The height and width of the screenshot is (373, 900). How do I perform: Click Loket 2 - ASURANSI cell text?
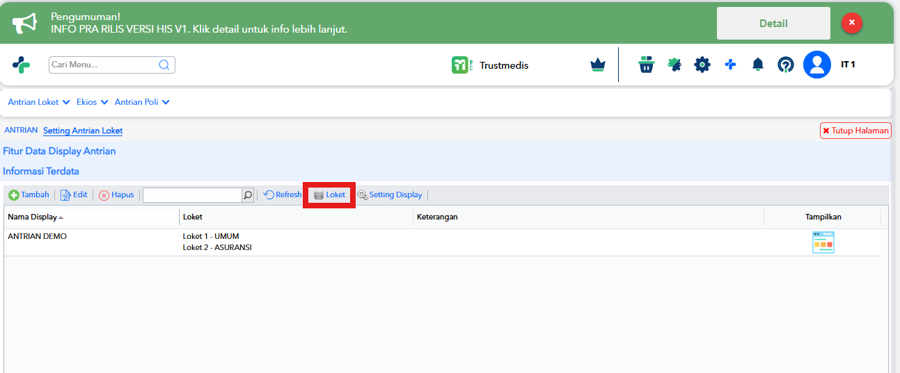click(x=217, y=247)
